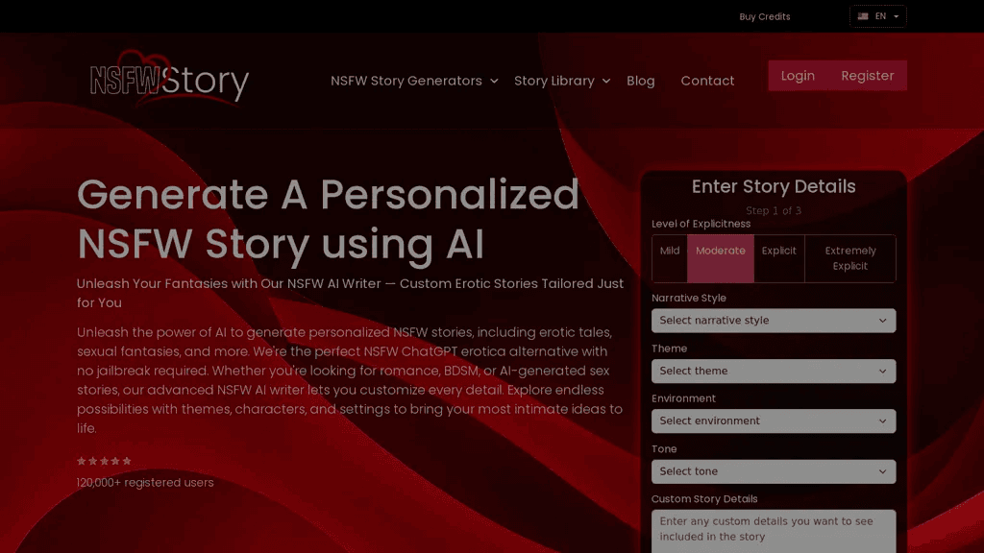Open the Select theme dropdown
Viewport: 984px width, 553px height.
pos(774,372)
